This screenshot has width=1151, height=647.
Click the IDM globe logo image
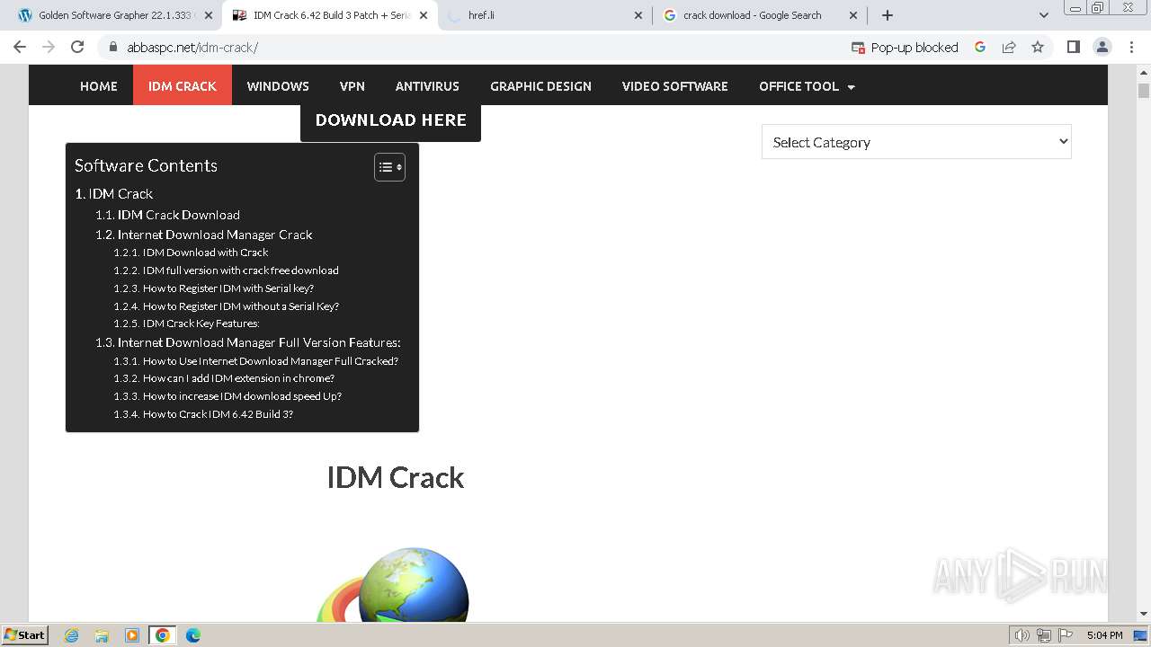click(394, 584)
